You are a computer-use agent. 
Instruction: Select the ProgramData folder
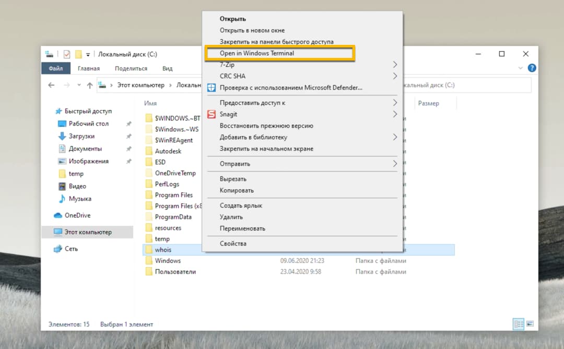tap(169, 217)
